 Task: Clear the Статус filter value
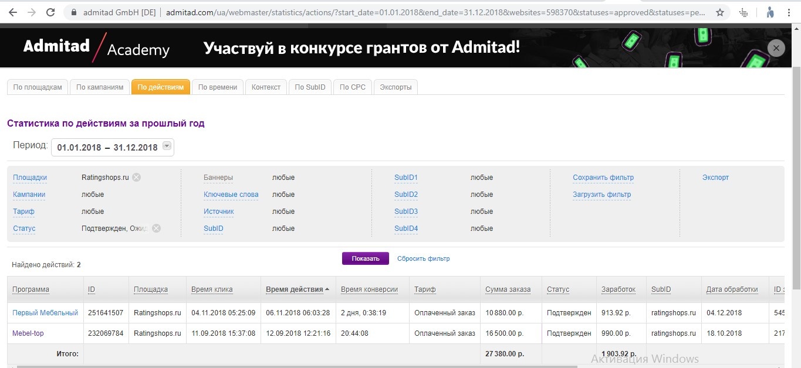pyautogui.click(x=156, y=229)
